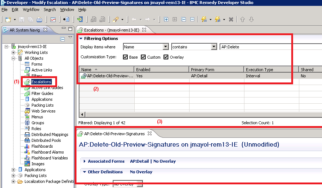Click the Forward navigation arrow
Image resolution: width=322 pixels, height=188 pixels.
[147, 19]
